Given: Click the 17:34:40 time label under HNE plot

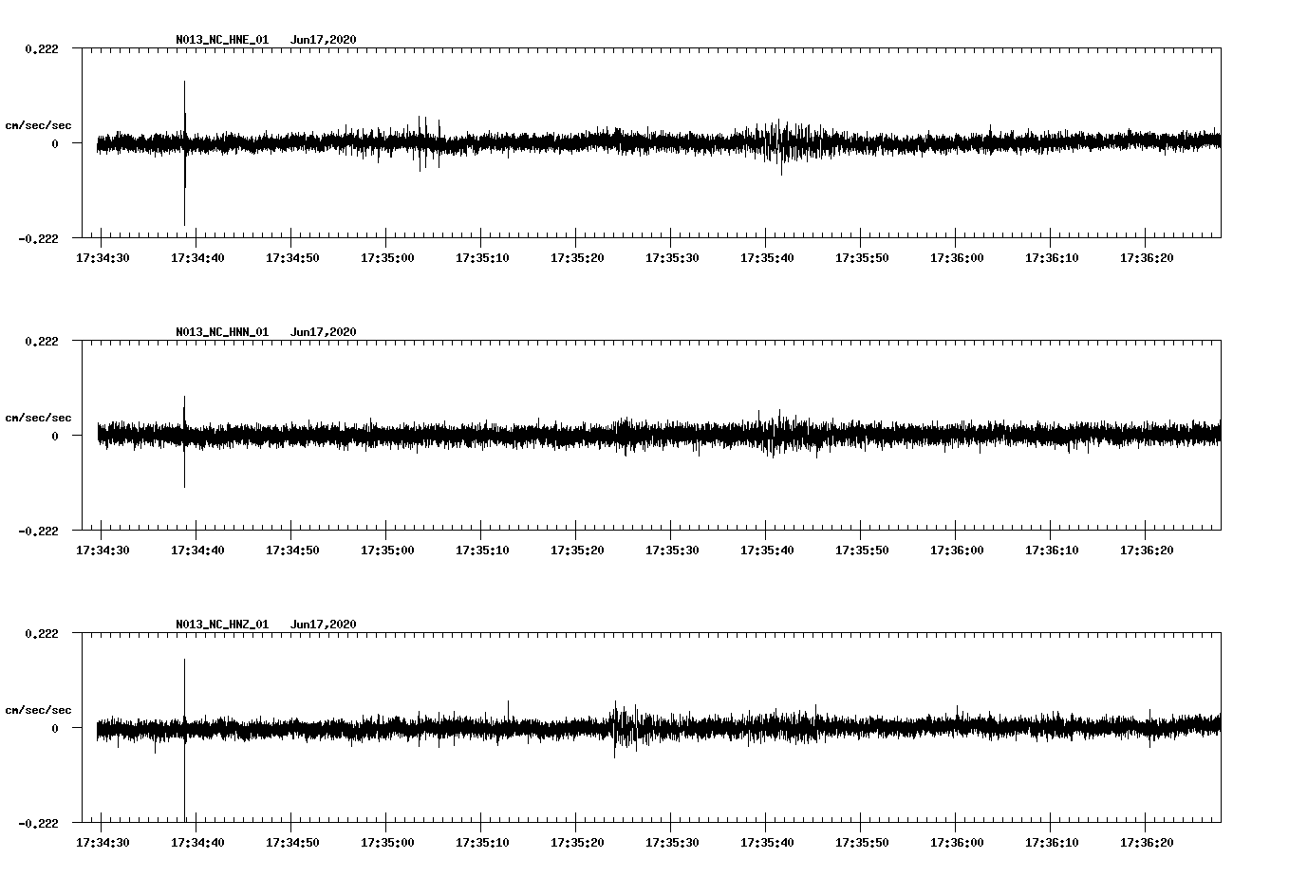Looking at the screenshot, I should [x=198, y=258].
